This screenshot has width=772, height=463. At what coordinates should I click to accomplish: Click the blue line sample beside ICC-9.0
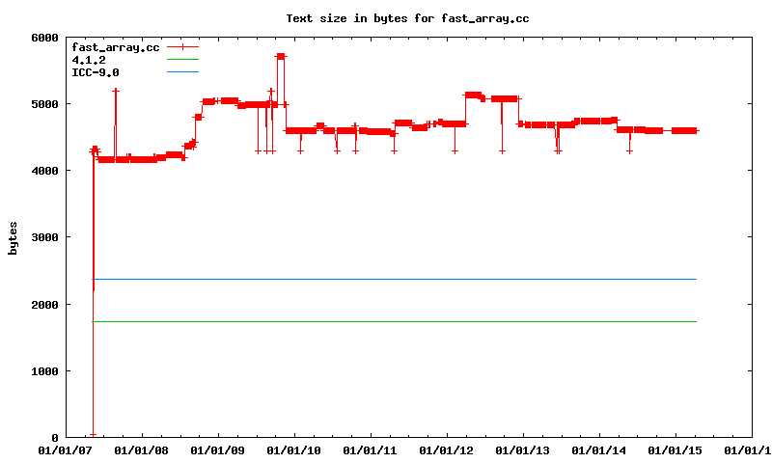click(x=182, y=72)
